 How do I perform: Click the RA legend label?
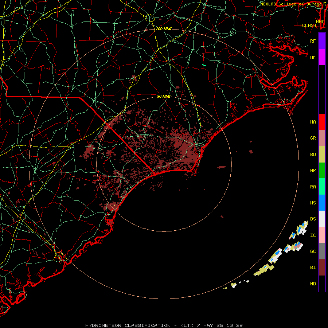[x=313, y=187]
